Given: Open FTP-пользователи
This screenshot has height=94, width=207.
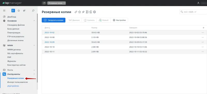Looking at the screenshot, I should [x=16, y=36].
